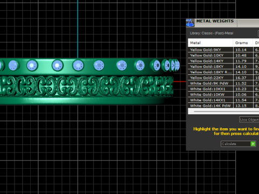Screen dimensions: 259x194
Task: Highlight the White Gold:14K PdW row
Action: [x=223, y=106]
